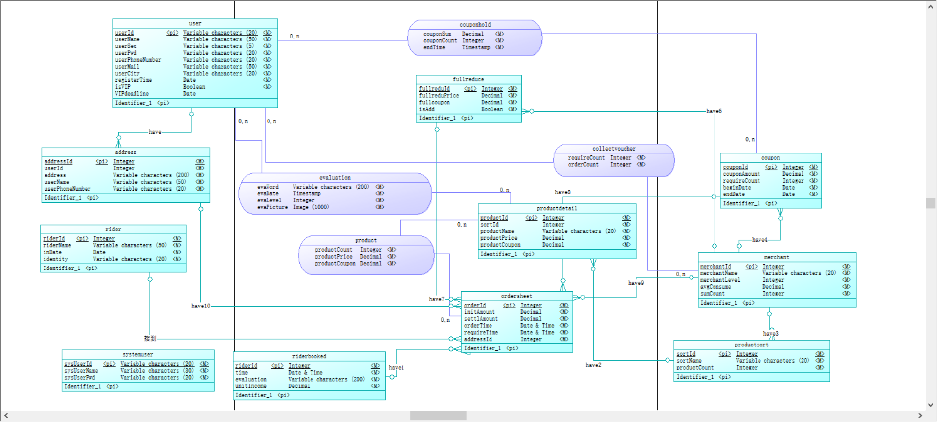Select the address entity title

(x=126, y=153)
